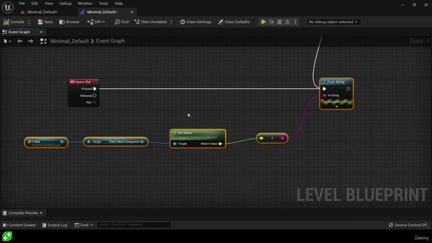Close the Minimal_Default blueprint tab
This screenshot has height=243, width=432.
coord(132,12)
